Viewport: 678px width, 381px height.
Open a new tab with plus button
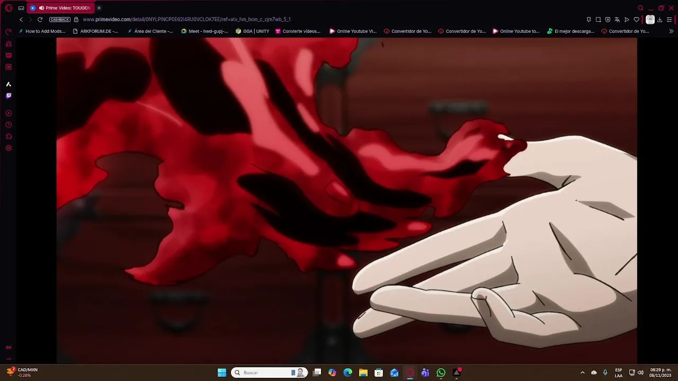click(99, 8)
